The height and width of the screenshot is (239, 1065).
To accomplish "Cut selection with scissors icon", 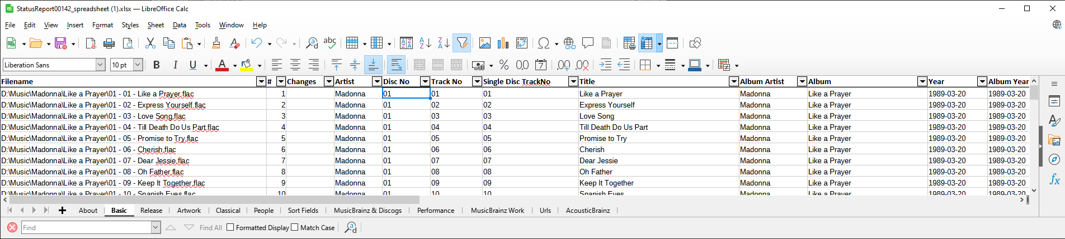I will coord(150,43).
